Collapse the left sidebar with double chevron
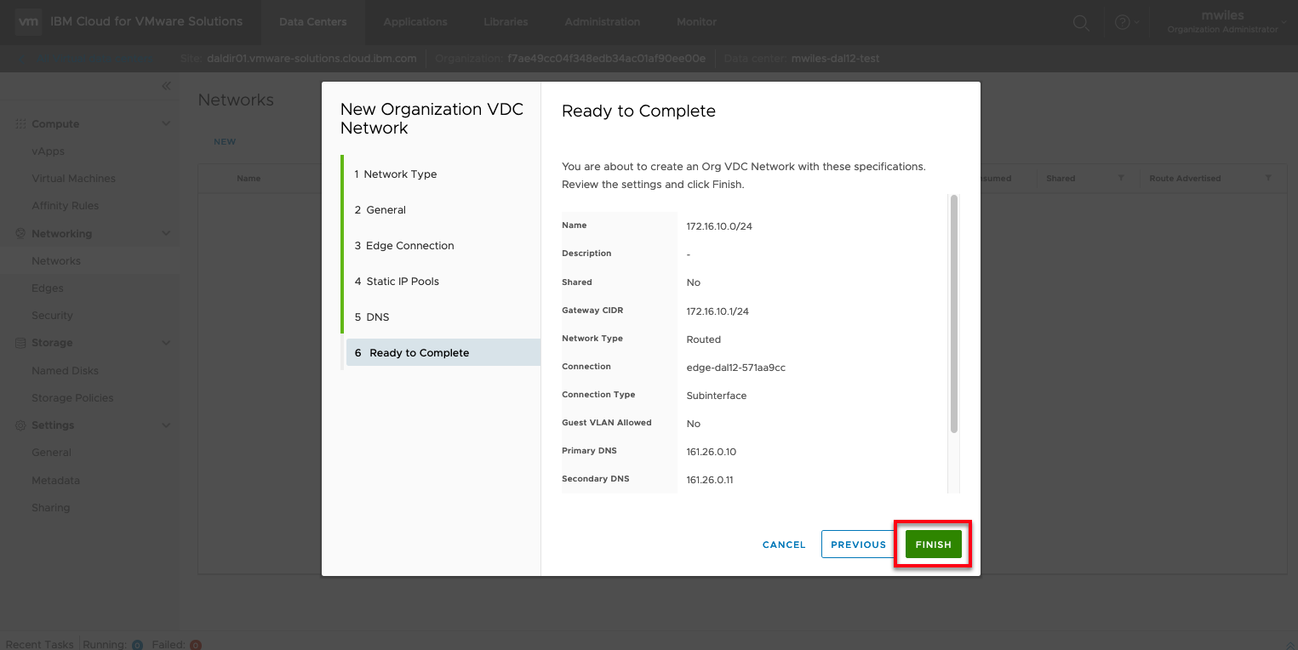Image resolution: width=1298 pixels, height=650 pixels. click(166, 86)
